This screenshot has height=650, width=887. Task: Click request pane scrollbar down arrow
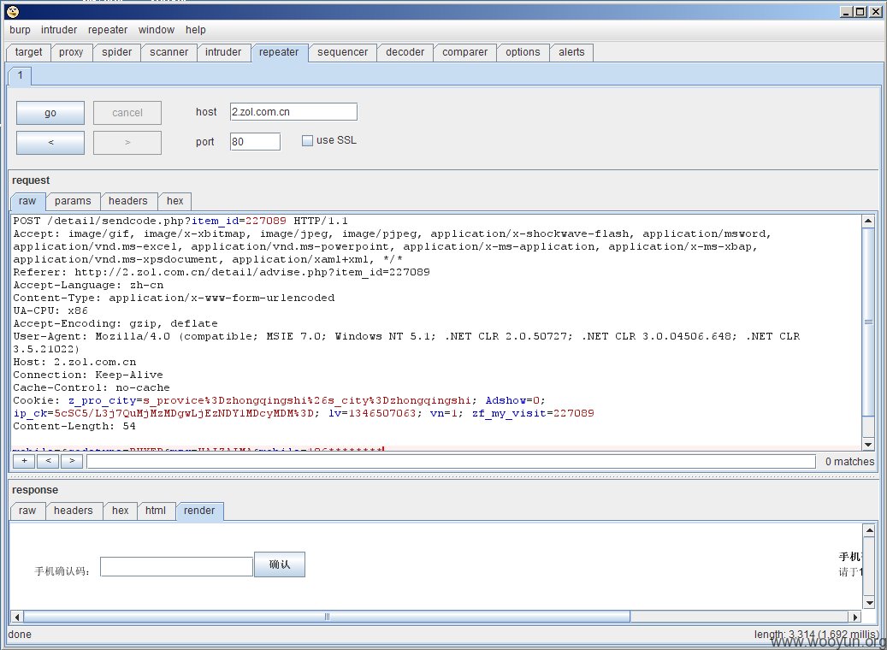point(868,444)
